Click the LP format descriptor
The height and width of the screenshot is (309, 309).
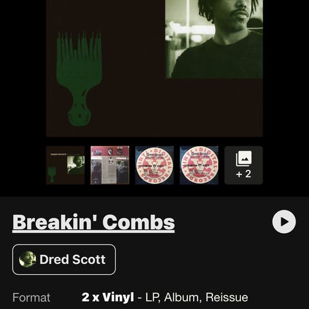(153, 297)
